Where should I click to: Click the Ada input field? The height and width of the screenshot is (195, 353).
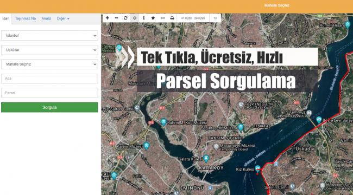pyautogui.click(x=49, y=79)
